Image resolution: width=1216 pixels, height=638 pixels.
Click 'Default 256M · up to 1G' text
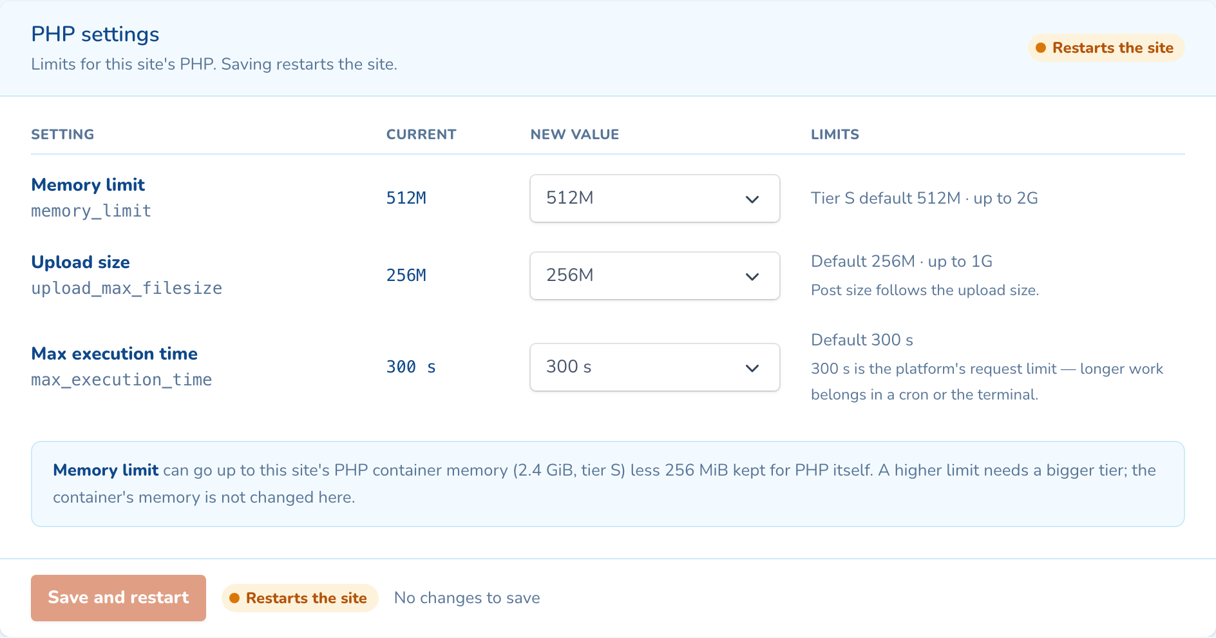coord(902,262)
